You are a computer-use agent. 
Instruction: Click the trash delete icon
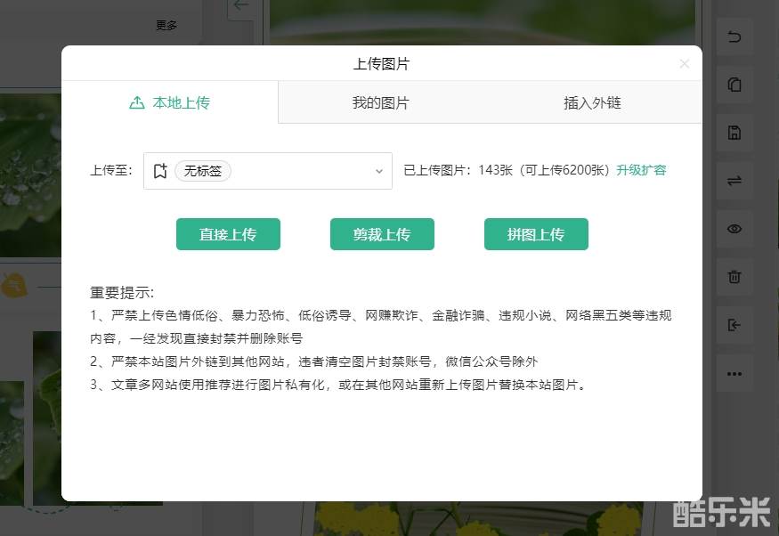tap(734, 277)
